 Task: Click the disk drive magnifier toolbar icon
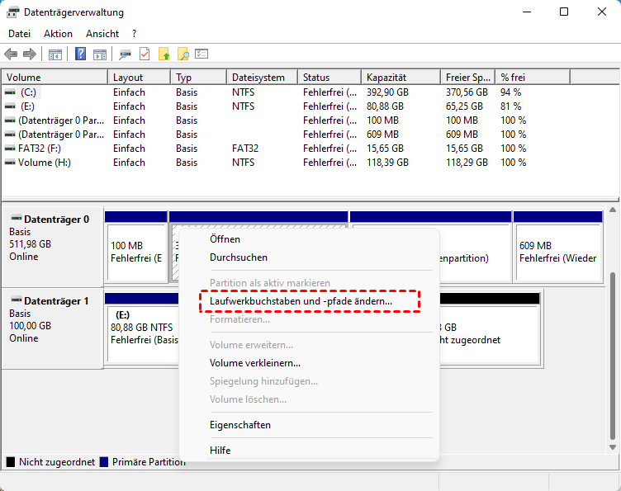click(126, 54)
